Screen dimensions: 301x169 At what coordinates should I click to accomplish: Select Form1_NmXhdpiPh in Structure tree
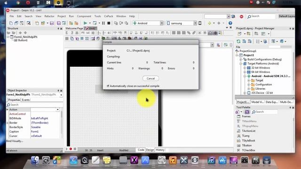(26, 37)
